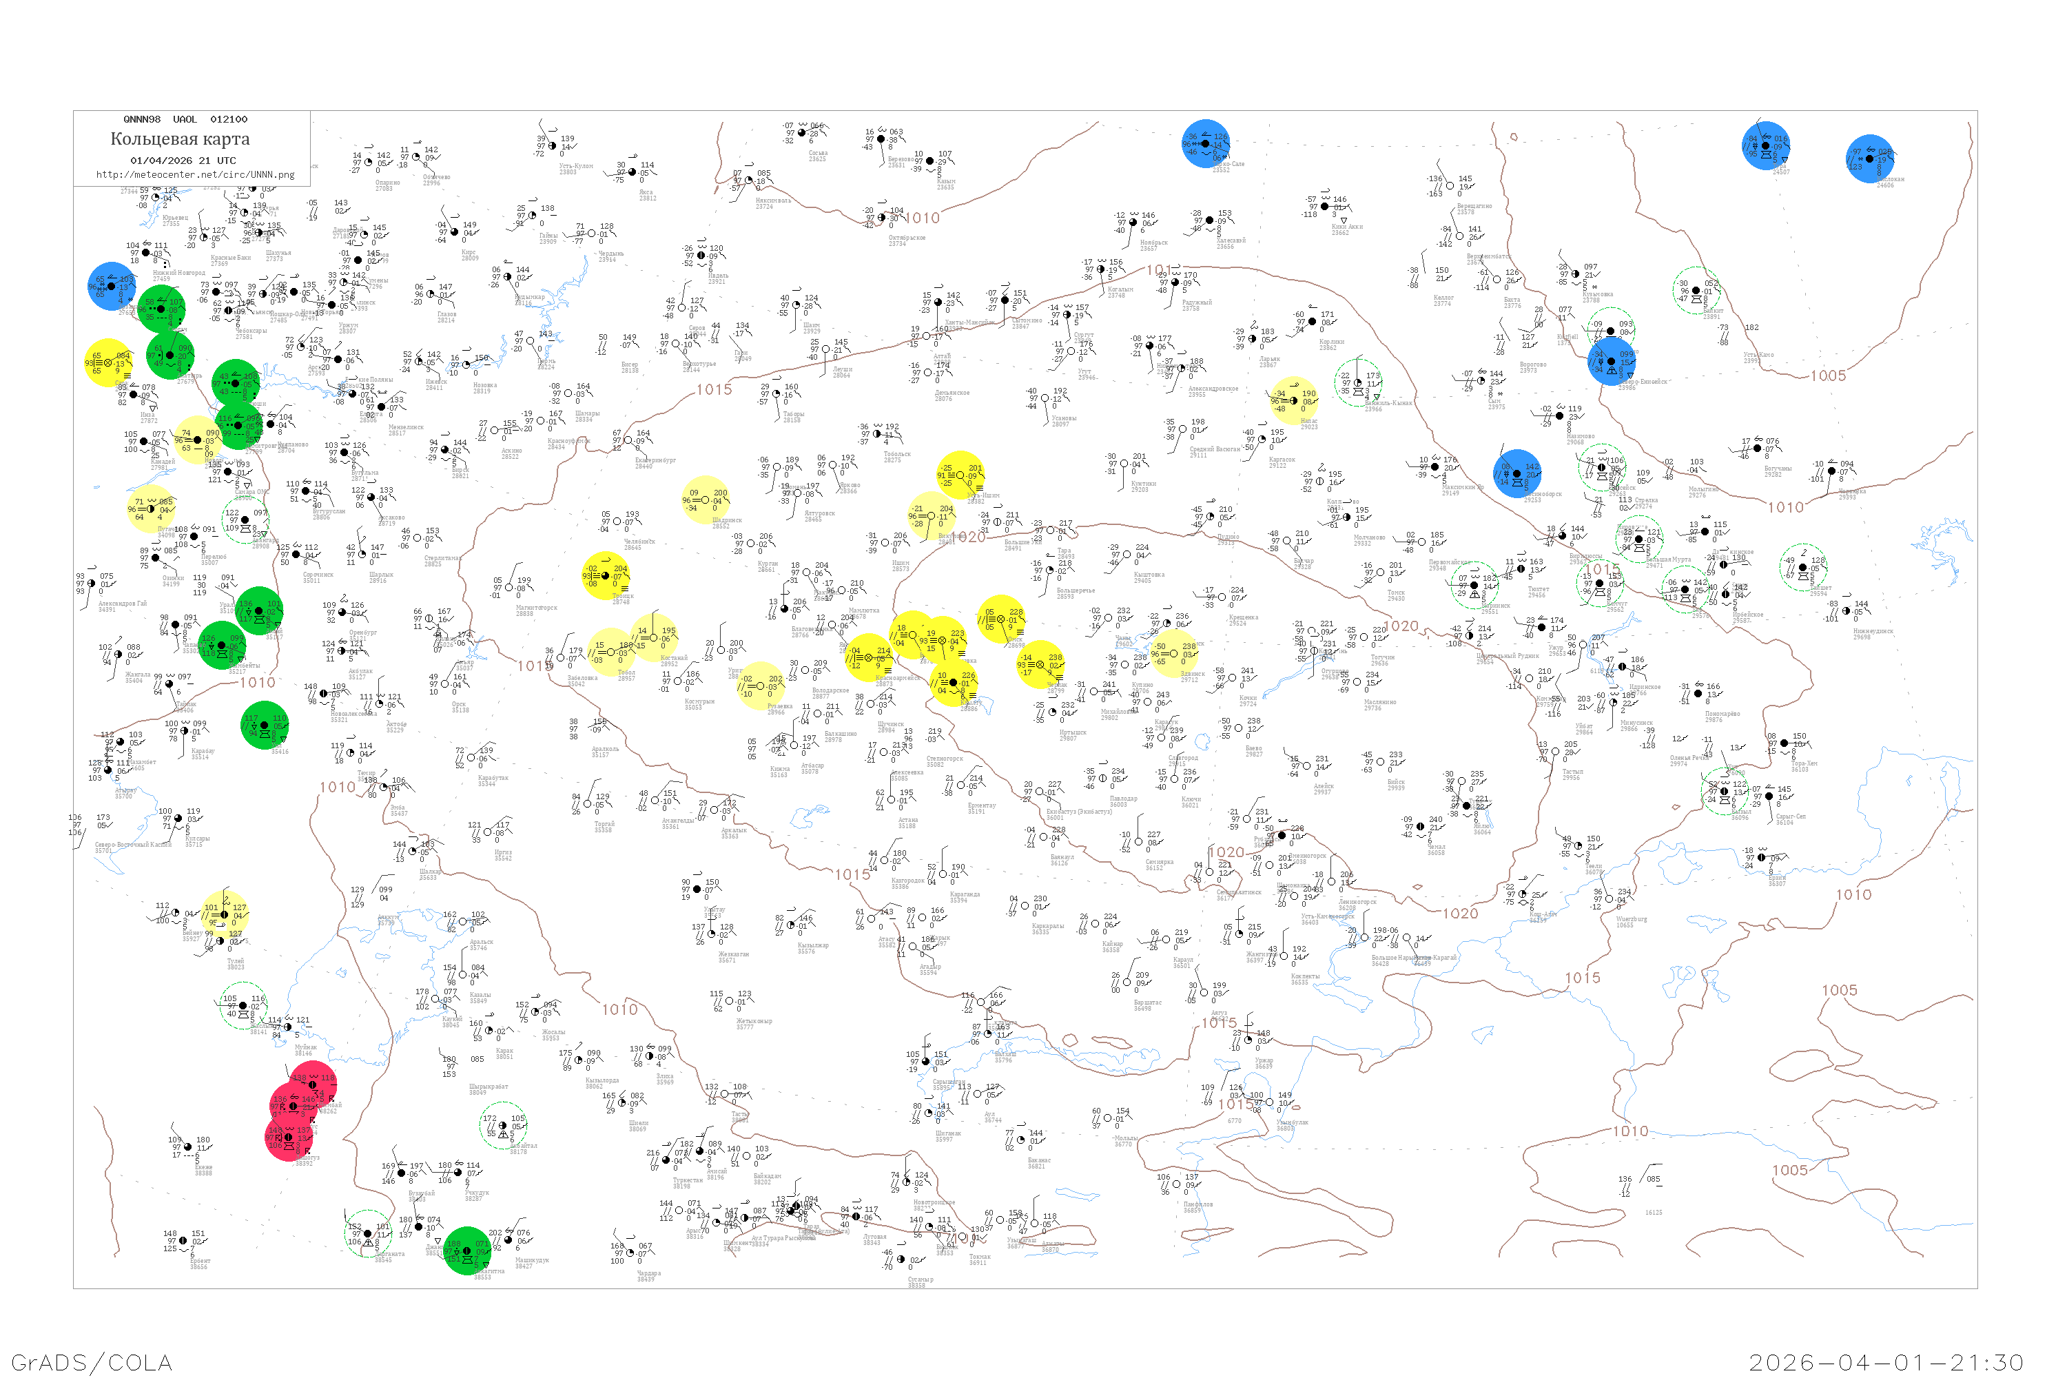Click the 1005 isobar label near Усть-Камо
2067x1378 pixels.
1828,376
